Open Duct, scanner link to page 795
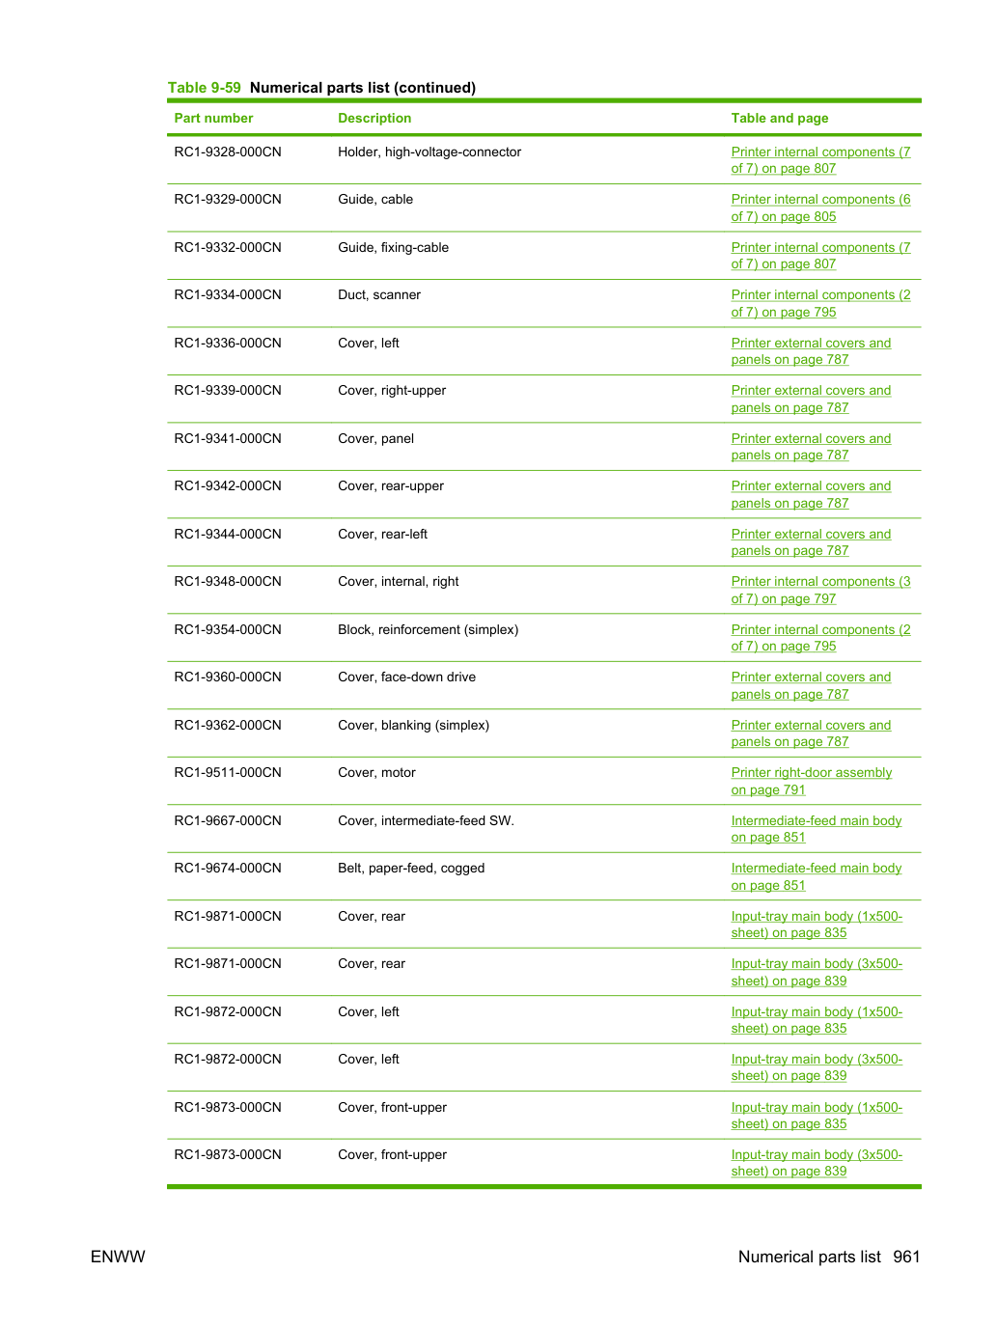Viewport: 997px width, 1327px height. 820,304
